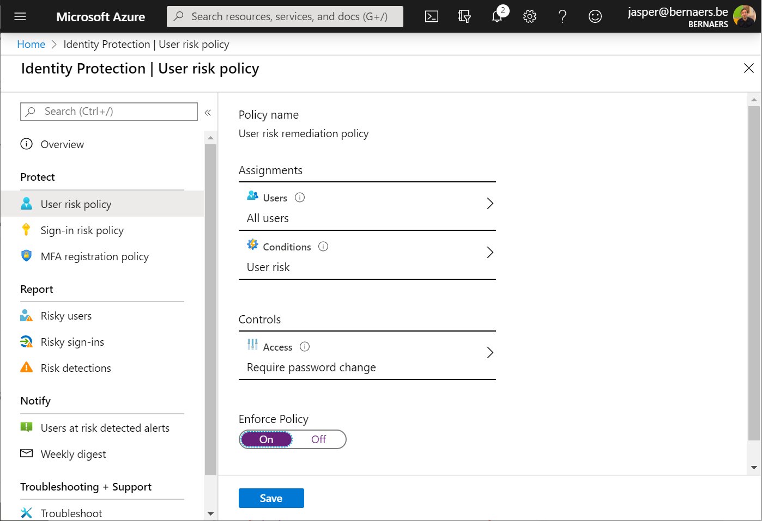This screenshot has height=521, width=762.
Task: Open the Risk detections report
Action: 75,367
